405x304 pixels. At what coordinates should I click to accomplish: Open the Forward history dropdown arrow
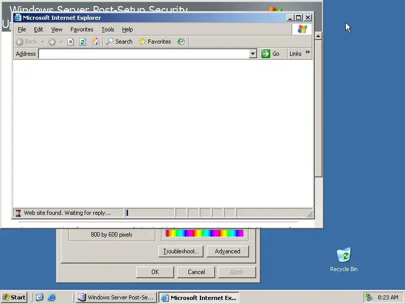tap(61, 42)
